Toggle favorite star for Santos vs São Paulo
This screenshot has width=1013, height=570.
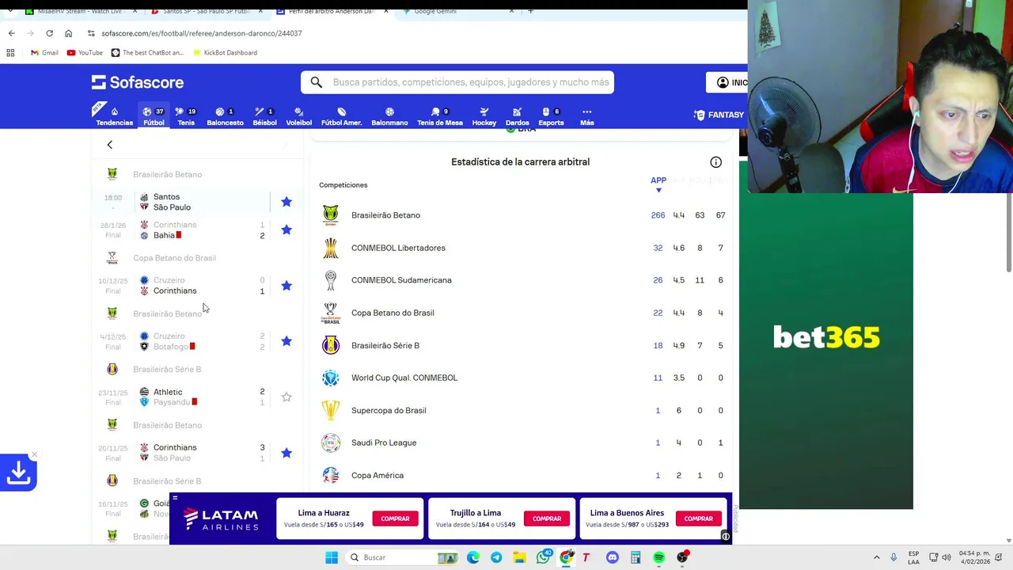pyautogui.click(x=286, y=202)
